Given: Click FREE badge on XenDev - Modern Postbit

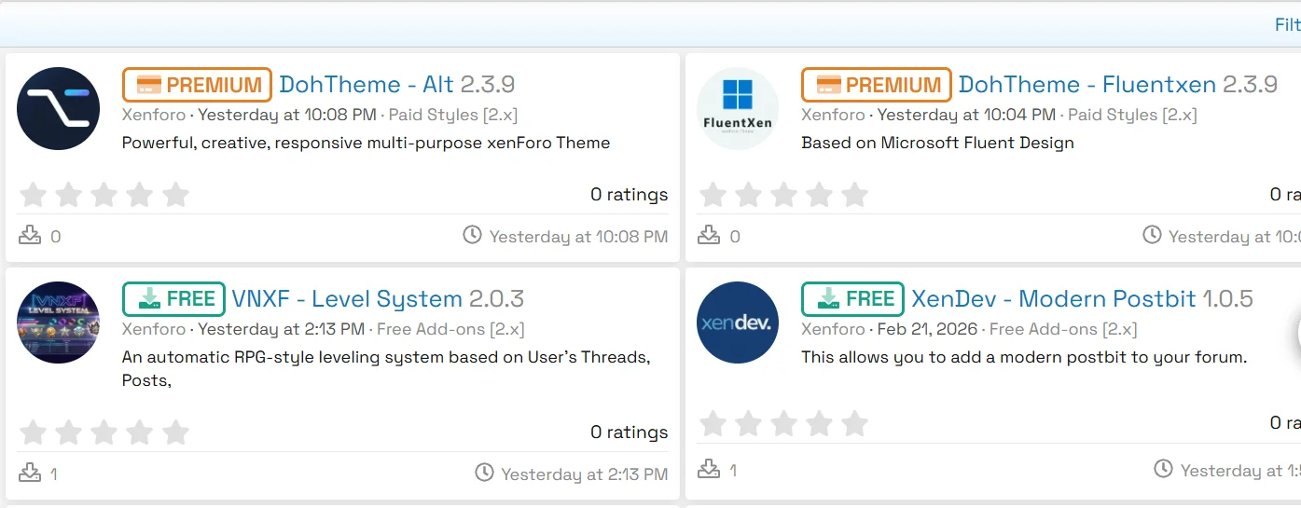Looking at the screenshot, I should pos(852,299).
